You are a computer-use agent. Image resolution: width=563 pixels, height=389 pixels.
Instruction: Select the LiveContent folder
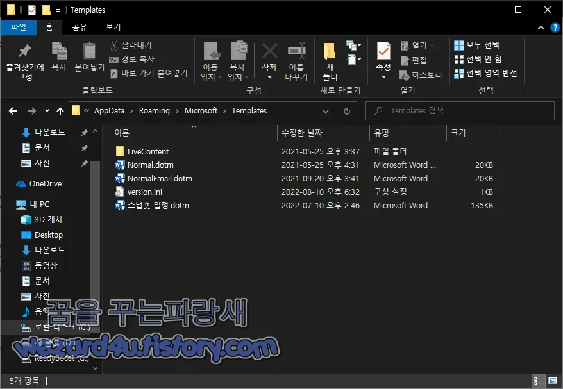[148, 151]
